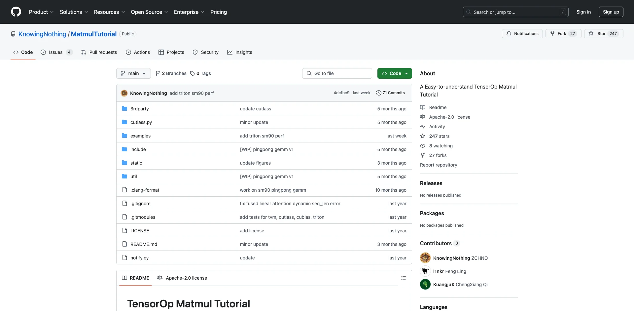This screenshot has width=634, height=311.
Task: Open the Pull requests tab
Action: pos(99,52)
